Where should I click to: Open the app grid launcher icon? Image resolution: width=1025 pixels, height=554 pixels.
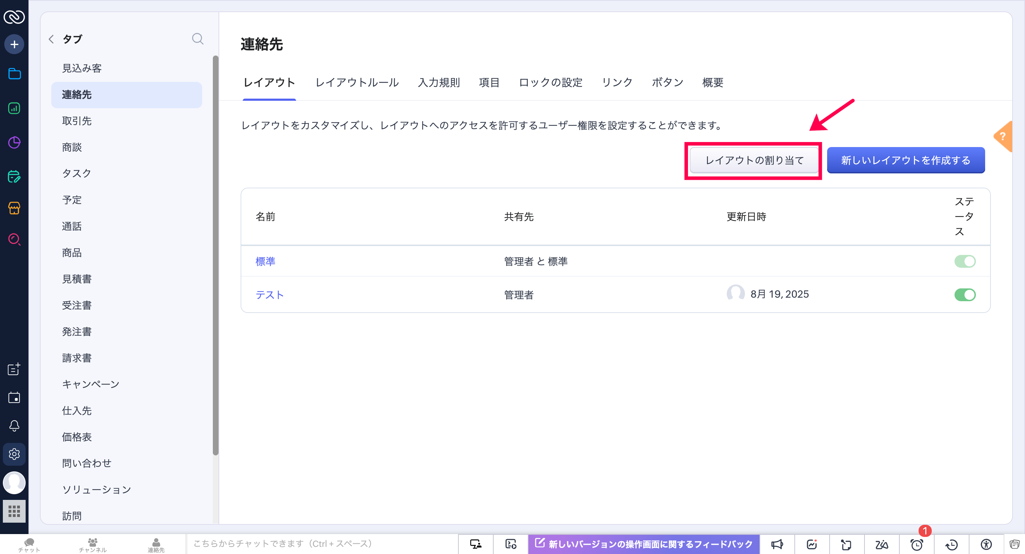point(14,511)
